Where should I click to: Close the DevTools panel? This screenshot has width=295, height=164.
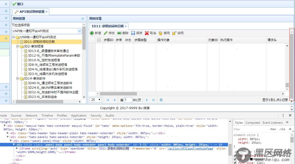[x=290, y=115]
